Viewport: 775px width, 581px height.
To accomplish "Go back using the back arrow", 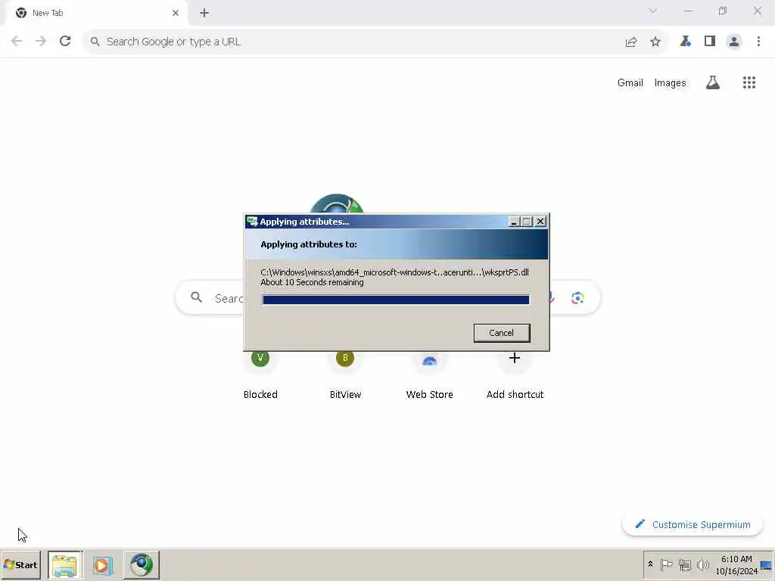I will click(x=17, y=41).
